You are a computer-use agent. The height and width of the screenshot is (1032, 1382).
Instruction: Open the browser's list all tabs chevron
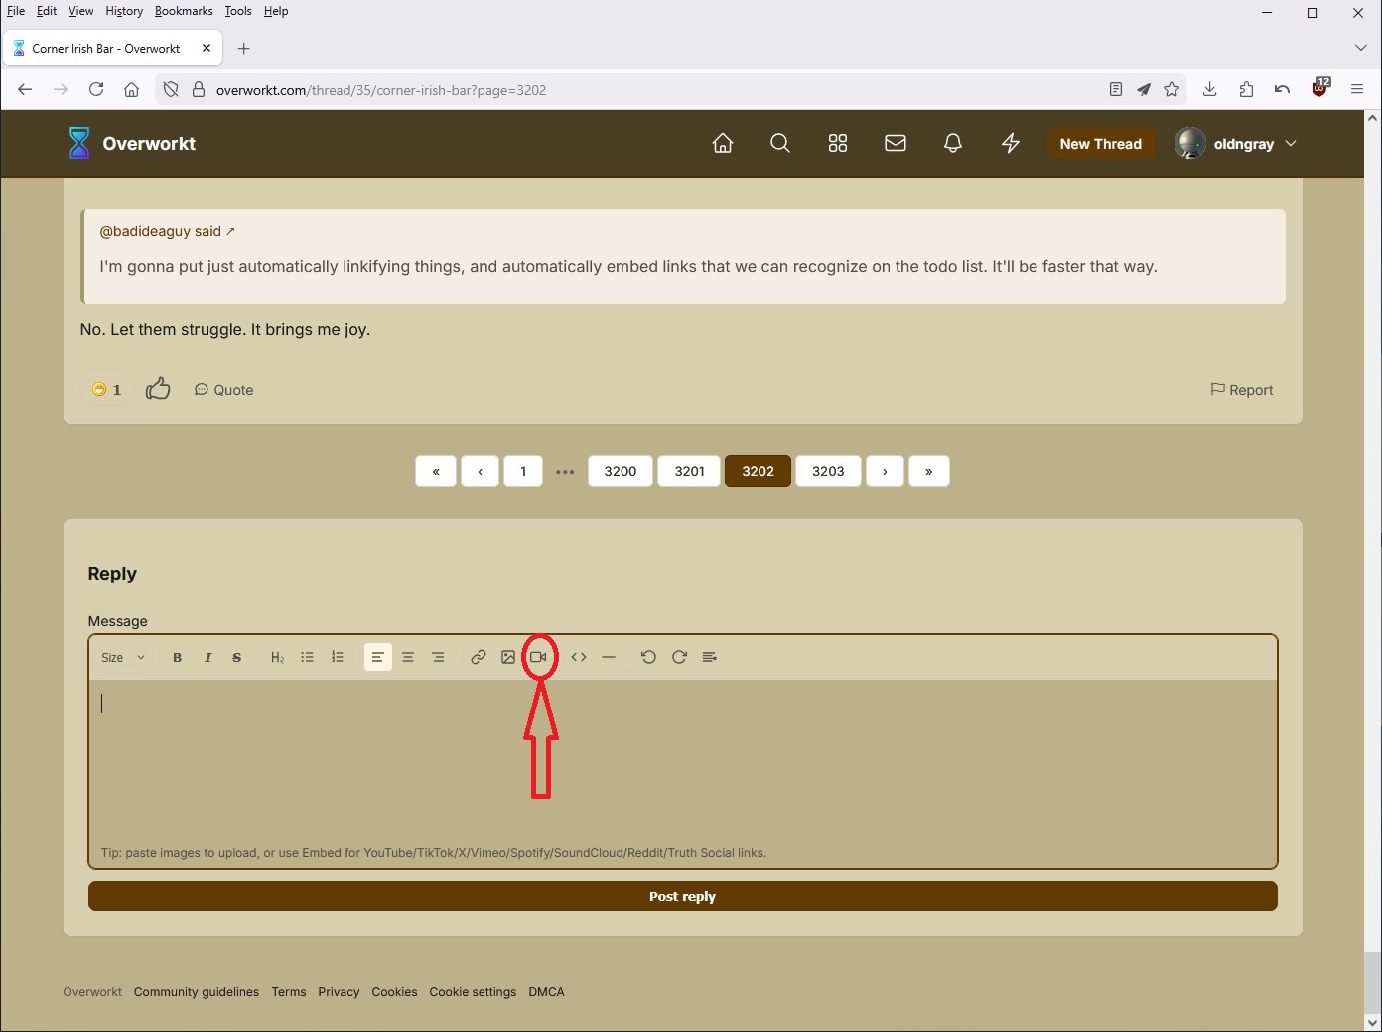pyautogui.click(x=1360, y=48)
